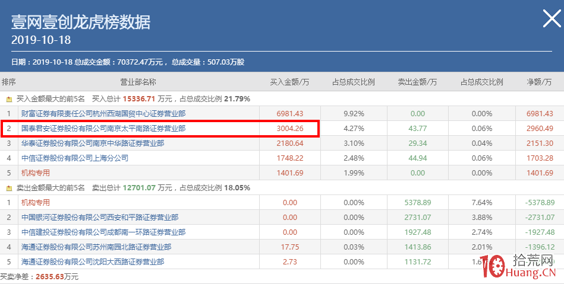The height and width of the screenshot is (284, 564).
Task: Open 国泰君安南京太平南路证券营业部 link
Action: [103, 129]
